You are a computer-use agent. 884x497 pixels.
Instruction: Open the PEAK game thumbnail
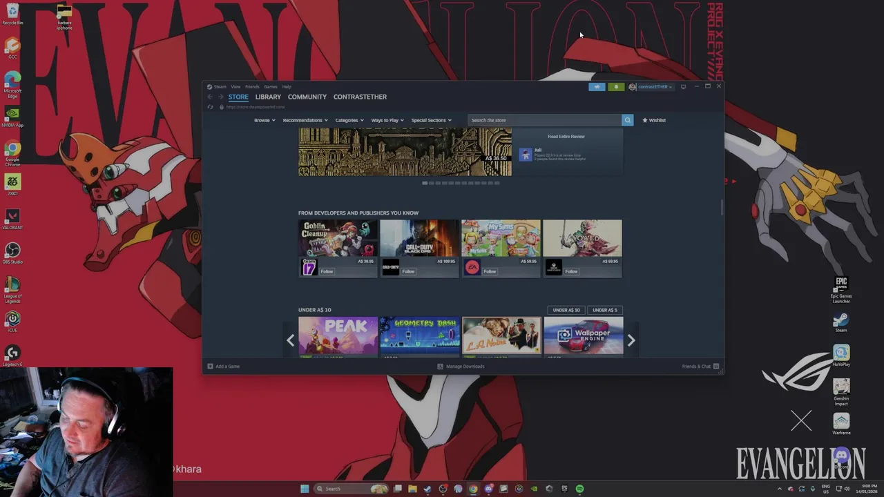pyautogui.click(x=338, y=336)
